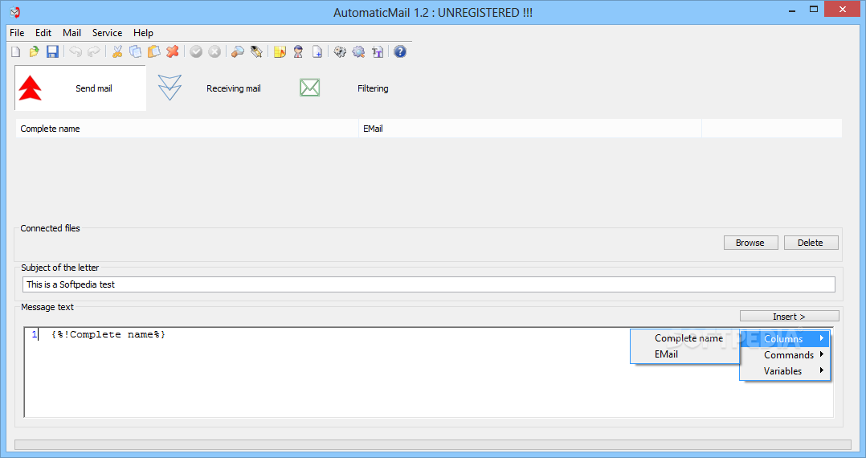Viewport: 866px width, 458px height.
Task: Click the New document toolbar icon
Action: pos(16,52)
